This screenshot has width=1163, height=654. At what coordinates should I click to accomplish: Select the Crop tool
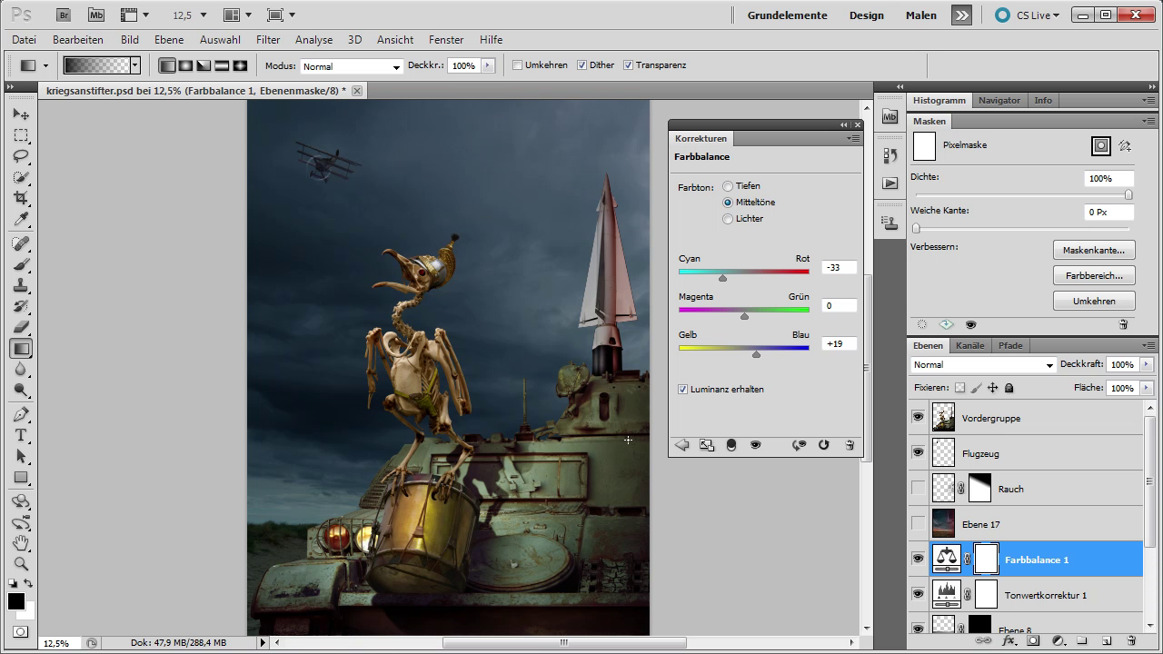tap(21, 198)
